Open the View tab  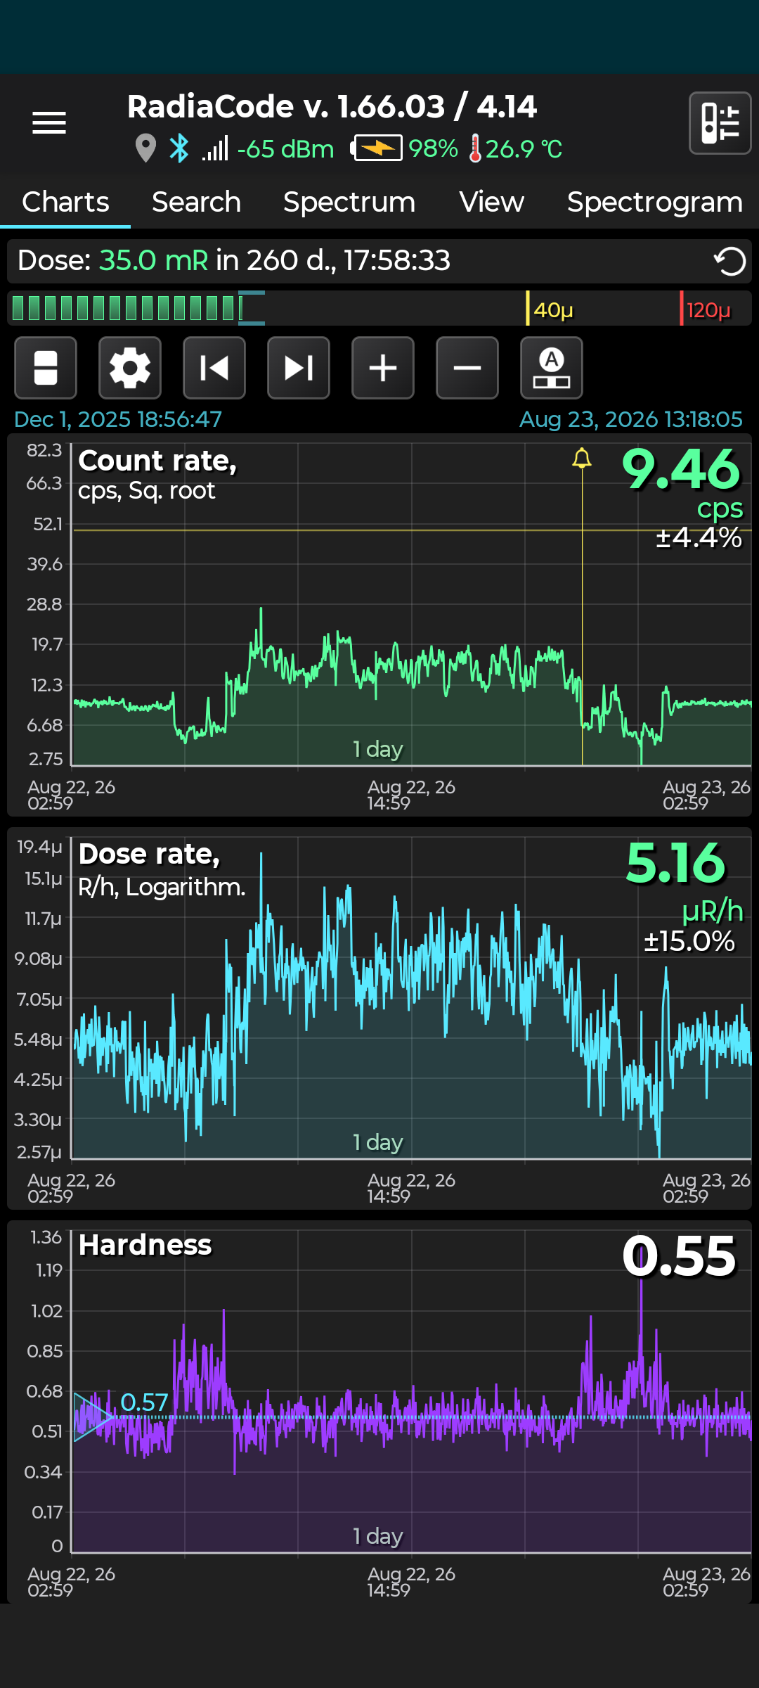pyautogui.click(x=491, y=202)
